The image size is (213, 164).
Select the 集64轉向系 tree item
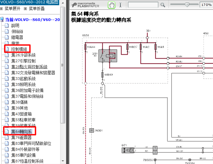[22, 132]
